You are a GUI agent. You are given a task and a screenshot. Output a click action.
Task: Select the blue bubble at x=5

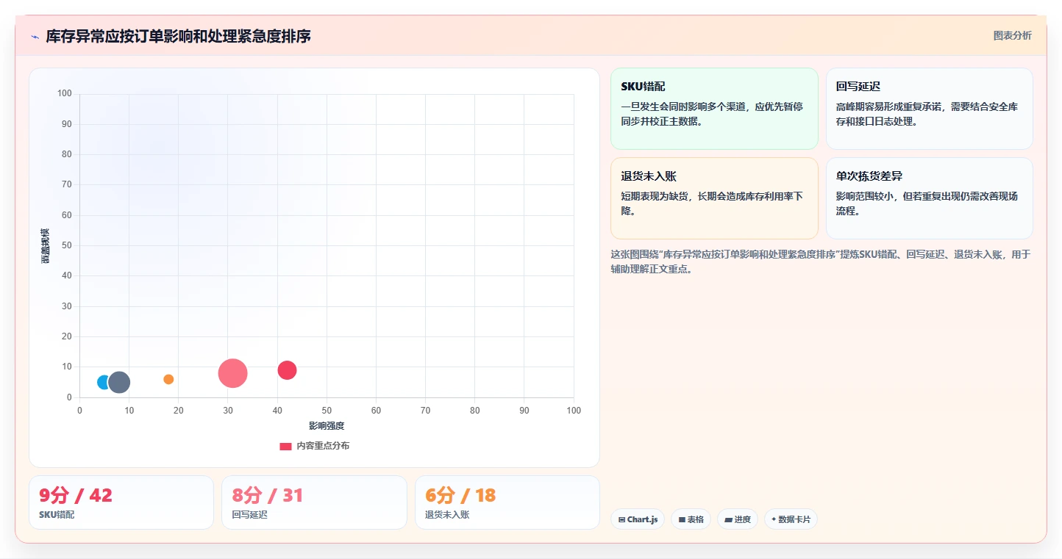tap(103, 382)
